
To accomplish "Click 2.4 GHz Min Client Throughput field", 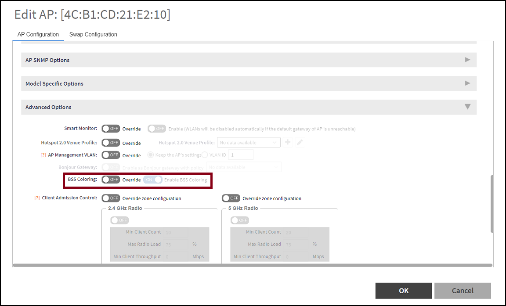I will pos(176,257).
